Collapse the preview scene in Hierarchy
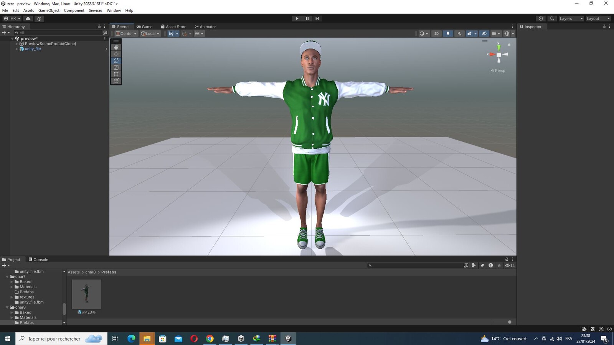The image size is (614, 345). pos(12,39)
